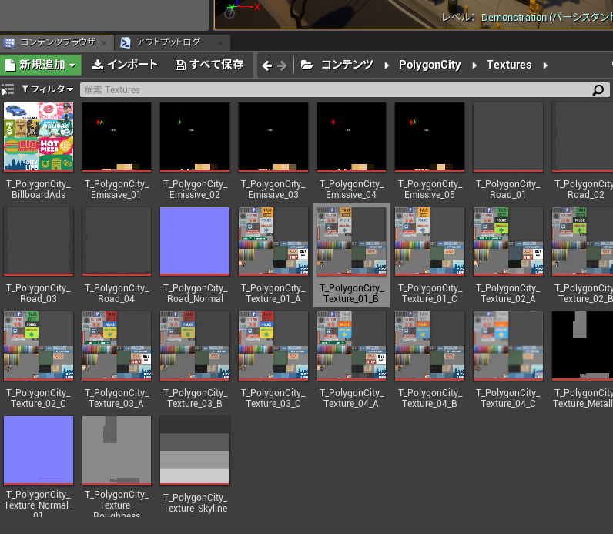The height and width of the screenshot is (534, 613).
Task: Select T_PolygonCity_Texture_01_A thumbnail
Action: [x=273, y=241]
